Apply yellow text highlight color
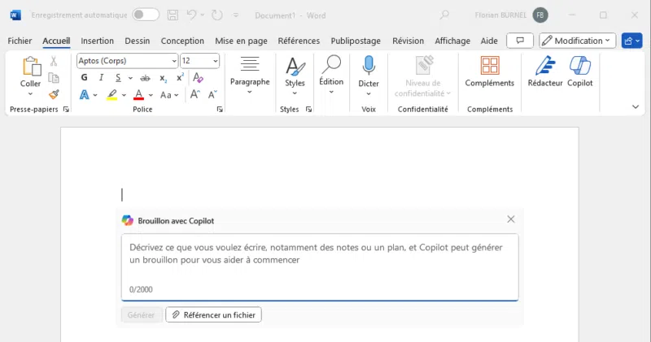Screen dimensions: 651x342 click(x=111, y=95)
